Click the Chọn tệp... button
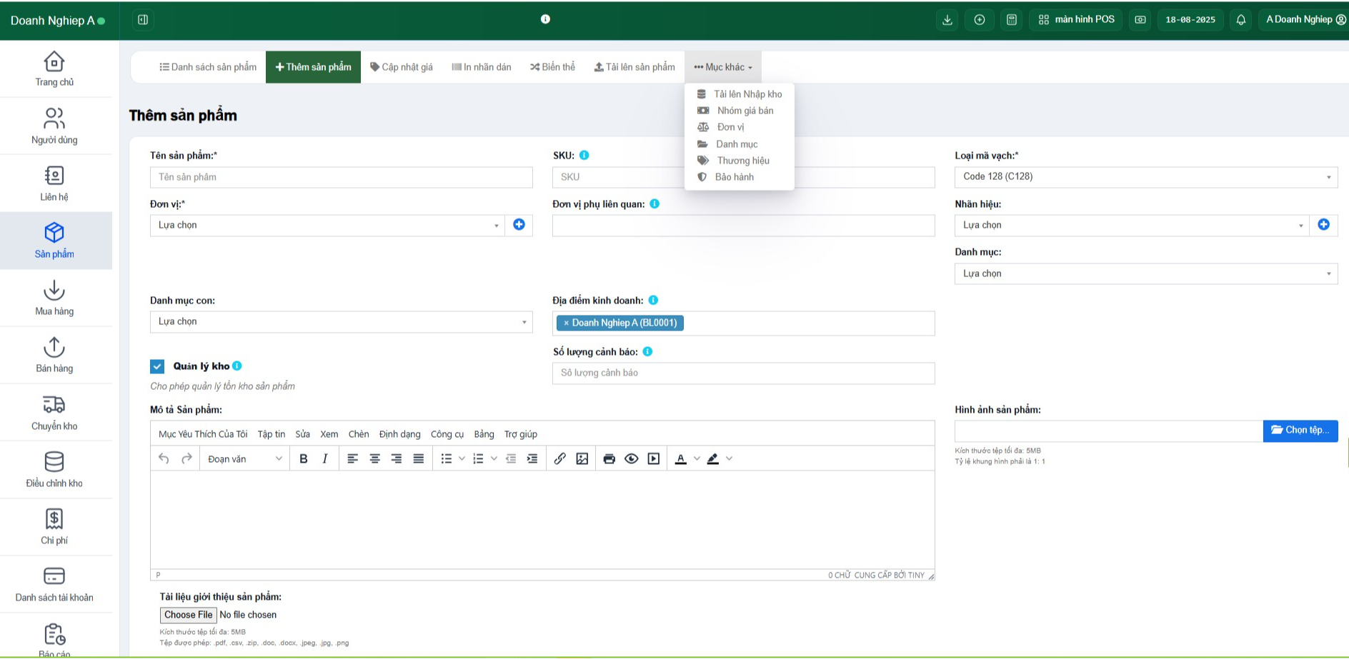This screenshot has width=1349, height=659. [x=1300, y=431]
